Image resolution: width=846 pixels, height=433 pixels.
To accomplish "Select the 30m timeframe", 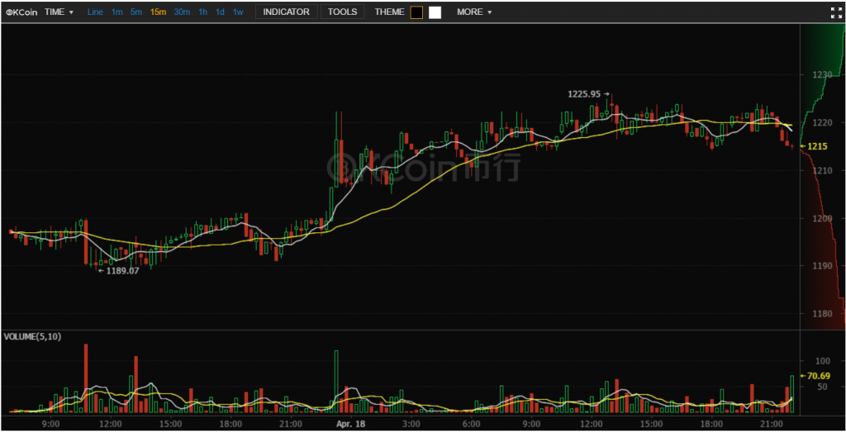I will point(182,12).
